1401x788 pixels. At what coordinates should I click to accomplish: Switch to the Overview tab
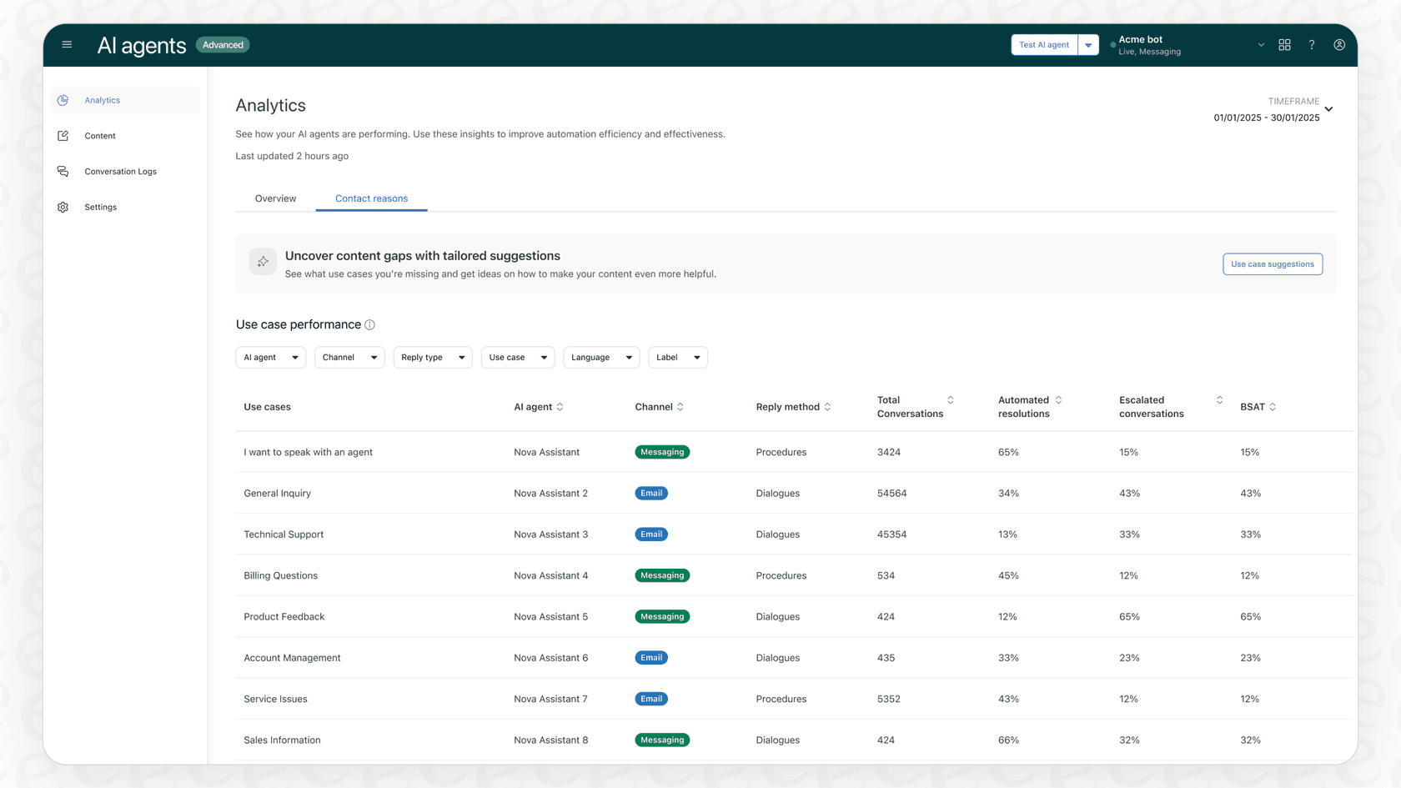click(x=275, y=198)
